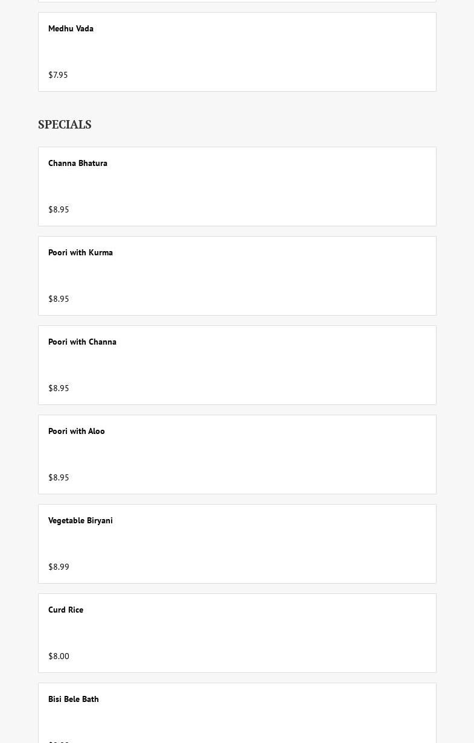474x743 pixels.
Task: Select the Poori with Kurma title
Action: click(80, 252)
